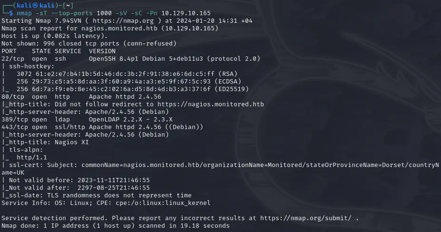Click the nmap command word at the prompt
Screen dimensions: 441x232
click(30, 13)
